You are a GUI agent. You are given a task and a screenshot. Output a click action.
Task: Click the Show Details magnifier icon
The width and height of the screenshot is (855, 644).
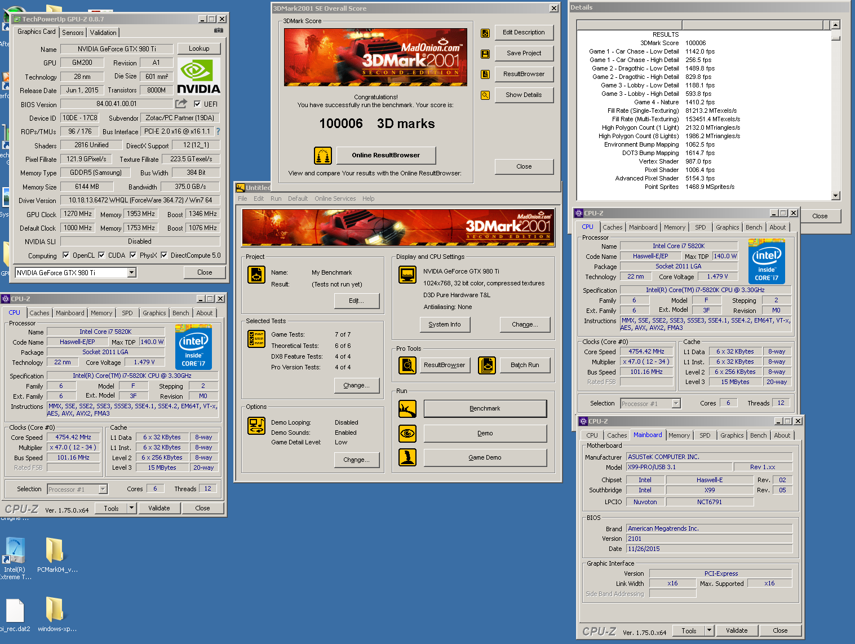click(x=485, y=95)
